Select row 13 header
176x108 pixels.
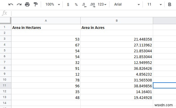(6, 97)
